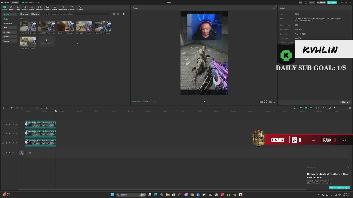Viewport: 353px width, 198px height.
Task: Open the select tool mode dropdown arrow
Action: click(7, 108)
